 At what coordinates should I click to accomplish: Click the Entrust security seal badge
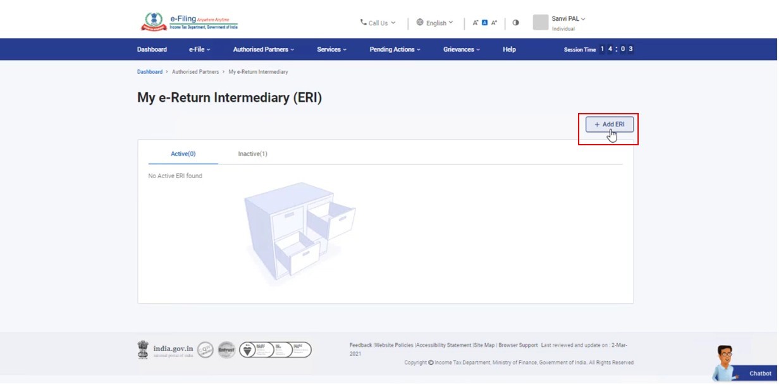pyautogui.click(x=226, y=350)
